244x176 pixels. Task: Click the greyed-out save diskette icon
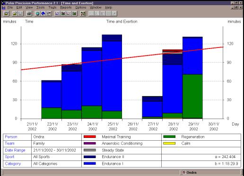[20, 14]
